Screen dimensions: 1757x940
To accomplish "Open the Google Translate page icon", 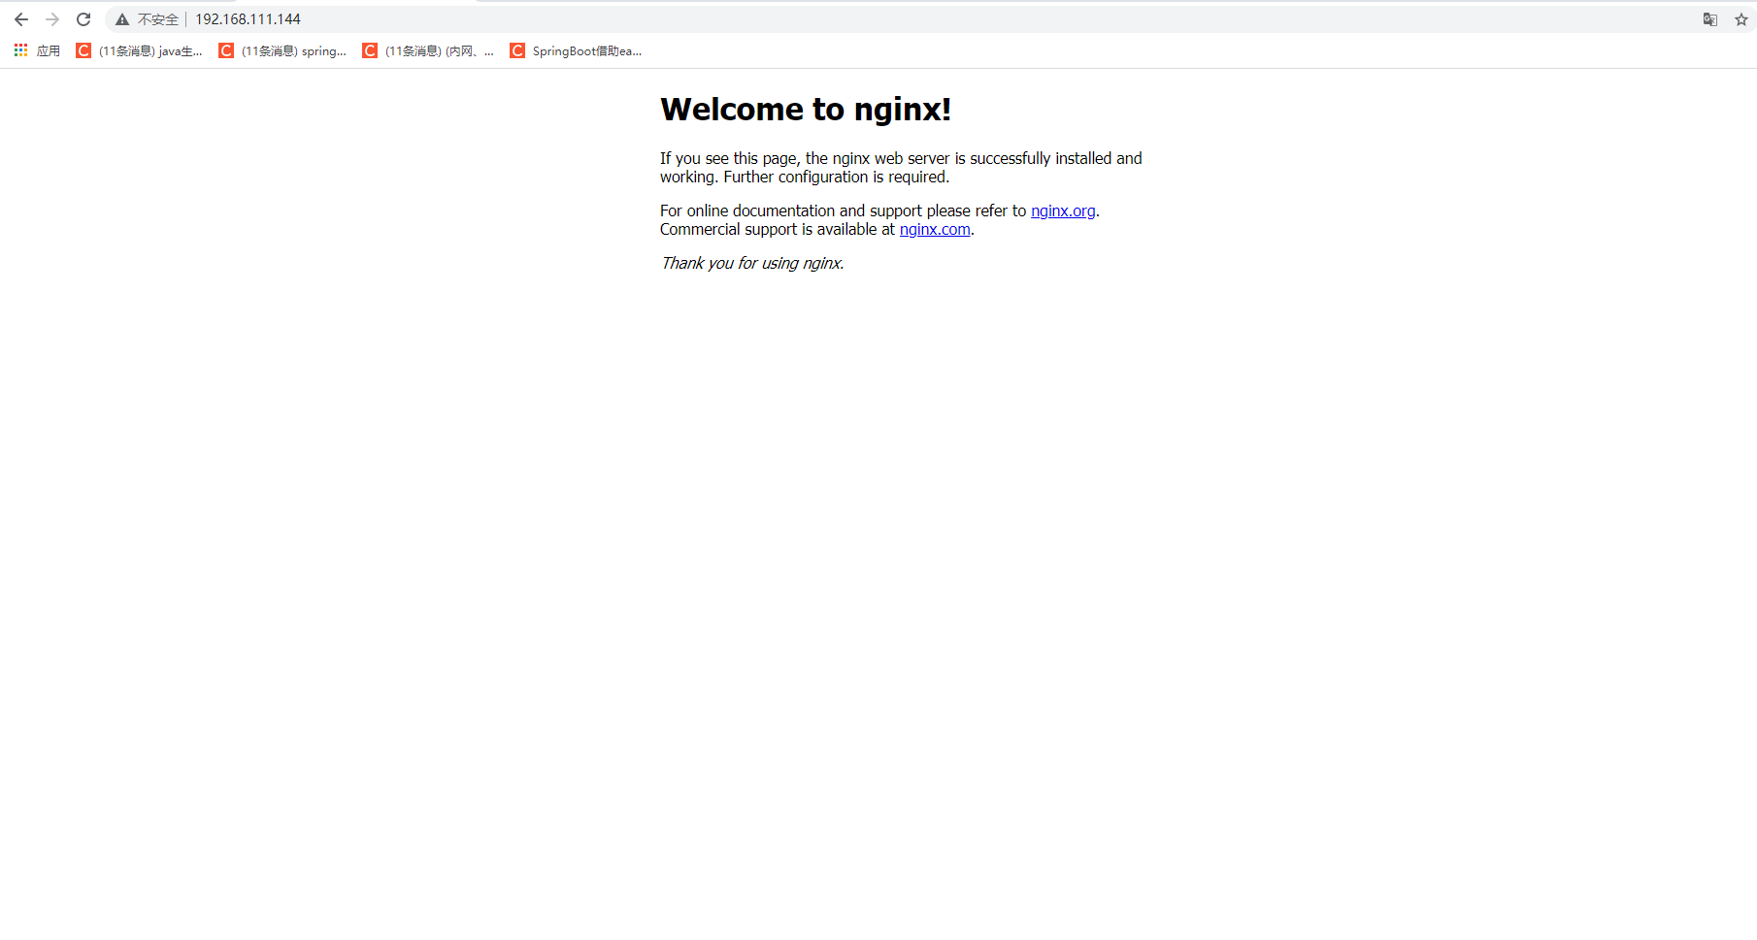I will pos(1710,19).
